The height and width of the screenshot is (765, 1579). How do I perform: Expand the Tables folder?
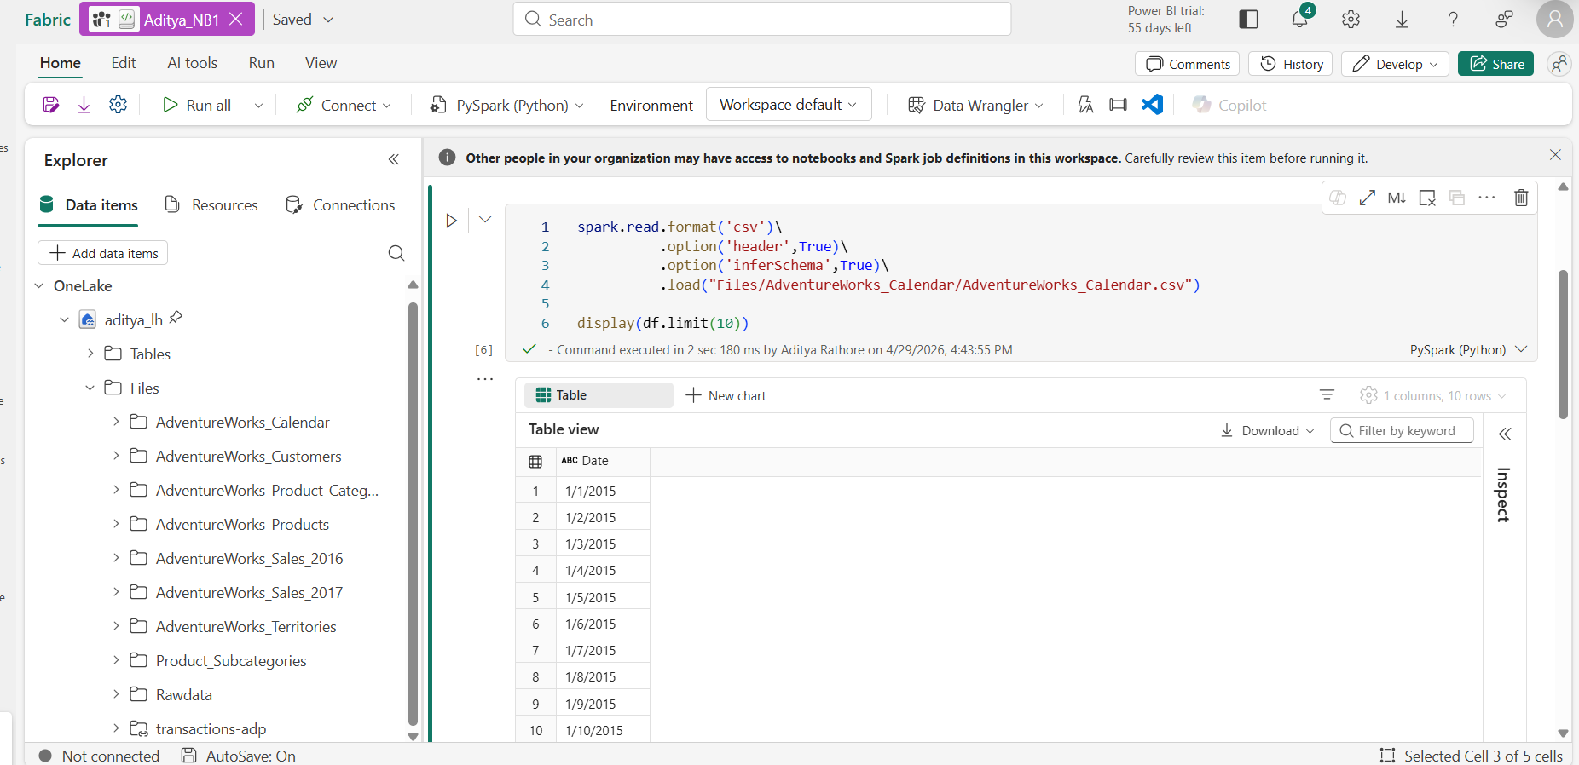(x=90, y=354)
